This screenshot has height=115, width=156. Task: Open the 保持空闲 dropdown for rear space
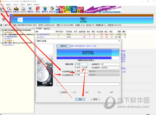(x=104, y=75)
